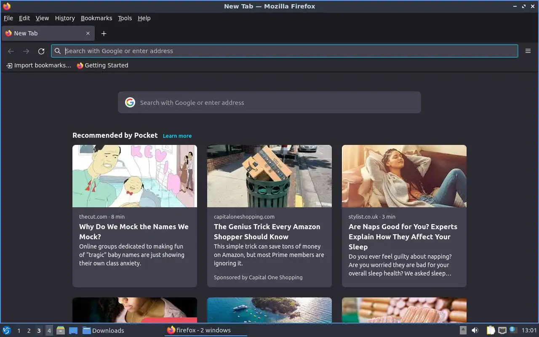
Task: Click the removable media tray icon
Action: pyautogui.click(x=463, y=330)
